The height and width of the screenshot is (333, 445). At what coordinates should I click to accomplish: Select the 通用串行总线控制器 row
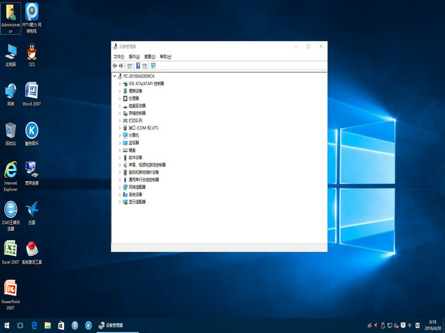coord(140,180)
